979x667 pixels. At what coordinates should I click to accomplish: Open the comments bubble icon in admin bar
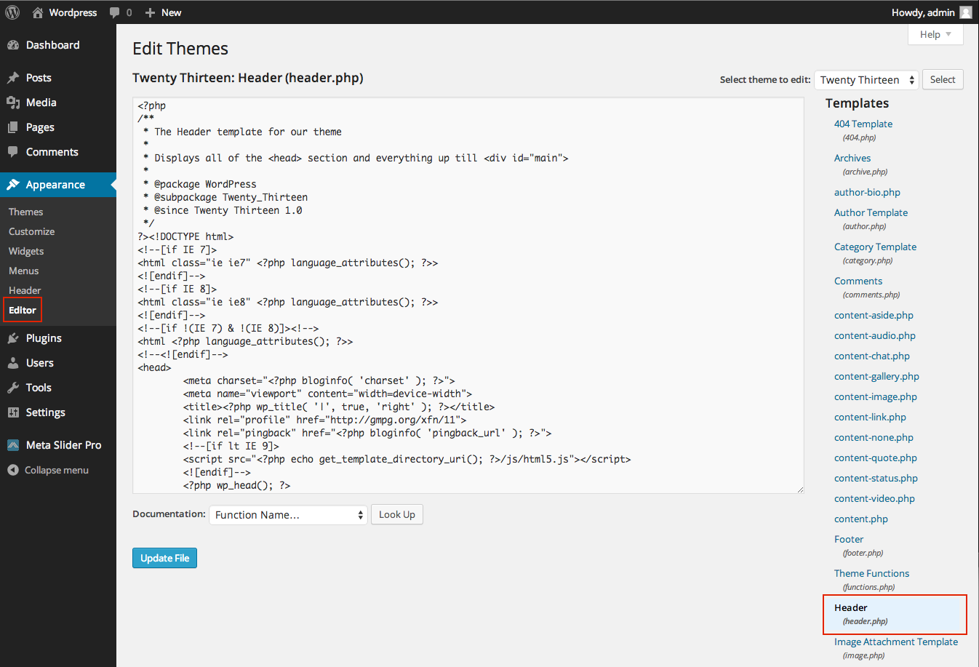[x=114, y=12]
